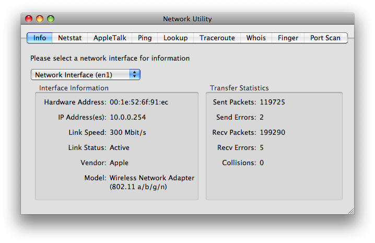
Task: Click the Sent Packets value 119725
Action: point(273,102)
